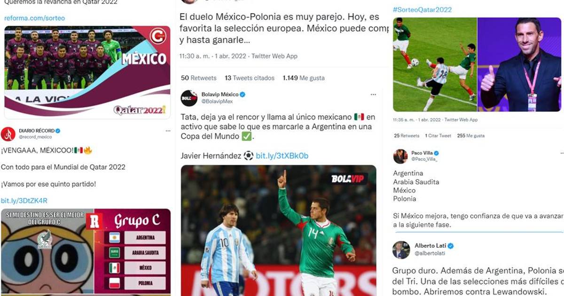
Task: Open the México team photo with Qatar 2022 banner
Action: pos(87,72)
